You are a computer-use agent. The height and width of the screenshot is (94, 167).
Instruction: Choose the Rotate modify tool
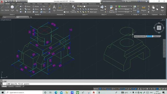(36, 6)
